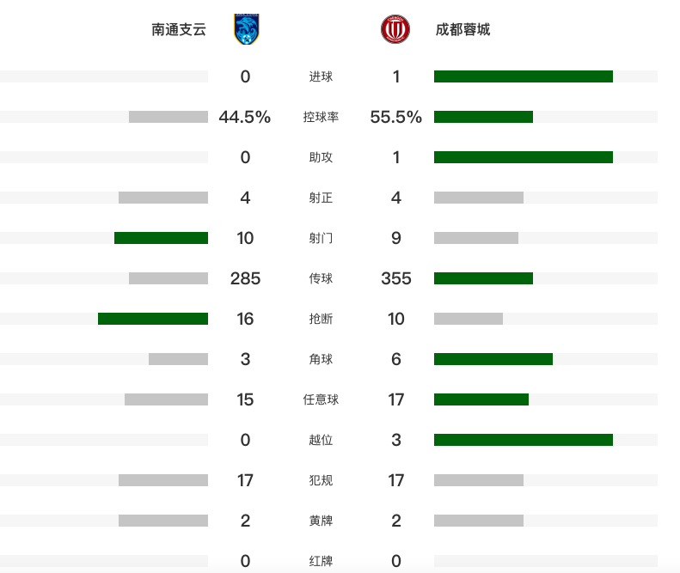This screenshot has height=573, width=680.
Task: Click 成都蓉城's green 进球 bar
Action: pos(524,76)
